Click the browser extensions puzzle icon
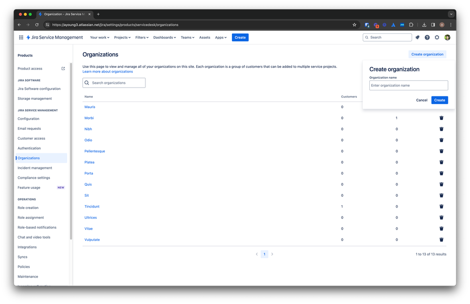The image size is (470, 304). [411, 24]
